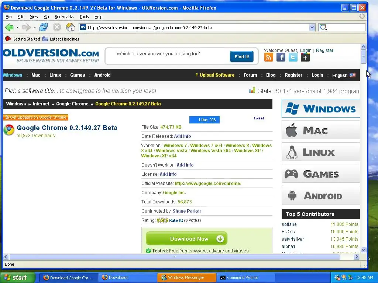
Task: Click Add info next to Date Released
Action: point(182,136)
